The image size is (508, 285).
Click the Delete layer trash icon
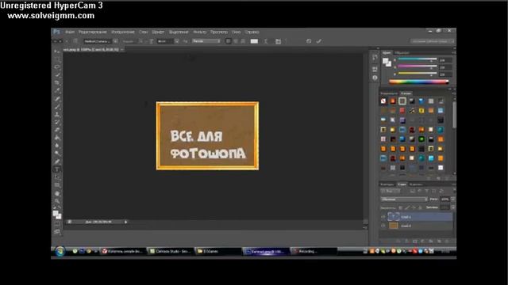pyautogui.click(x=447, y=241)
